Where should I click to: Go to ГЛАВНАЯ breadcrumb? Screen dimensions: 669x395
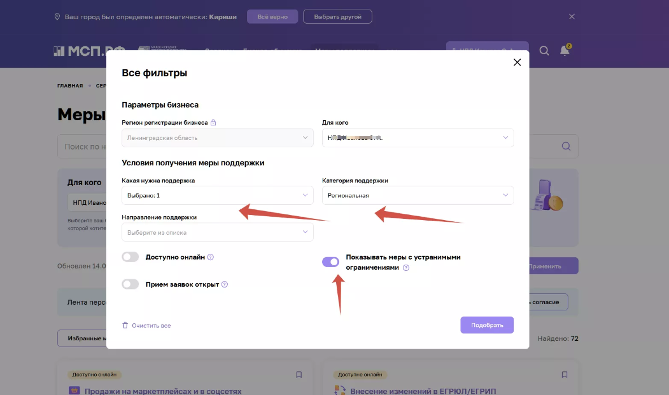pos(70,86)
